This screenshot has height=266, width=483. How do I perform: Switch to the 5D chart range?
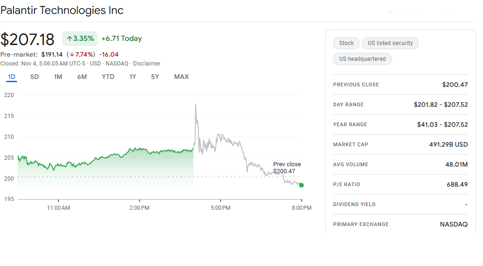[x=34, y=77]
